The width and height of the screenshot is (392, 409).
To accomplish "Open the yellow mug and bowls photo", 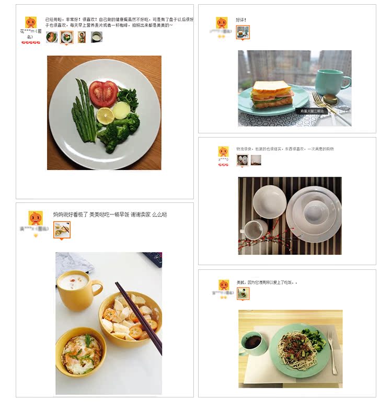I will tap(109, 323).
